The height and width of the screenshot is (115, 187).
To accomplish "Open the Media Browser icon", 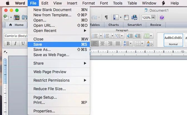I will tap(134, 17).
